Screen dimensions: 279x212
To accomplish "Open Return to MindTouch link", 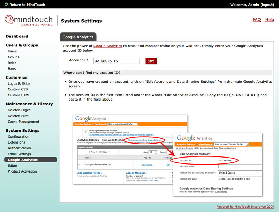I will coord(27,5).
